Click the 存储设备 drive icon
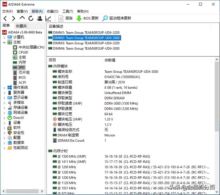The width and height of the screenshot is (220, 195). click(x=10, y=108)
